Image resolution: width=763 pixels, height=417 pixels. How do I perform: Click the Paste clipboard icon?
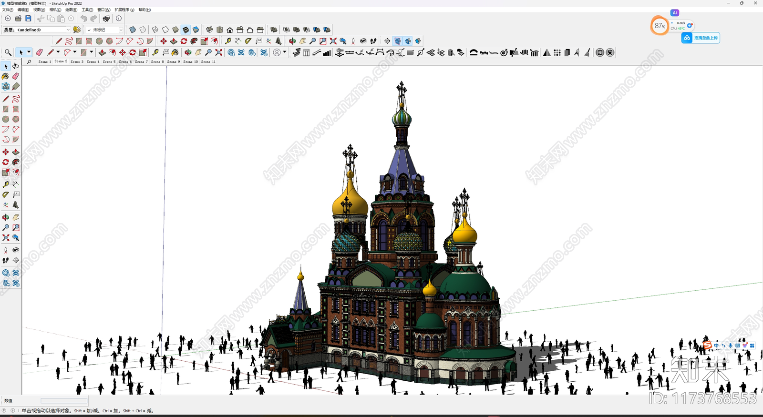point(61,19)
